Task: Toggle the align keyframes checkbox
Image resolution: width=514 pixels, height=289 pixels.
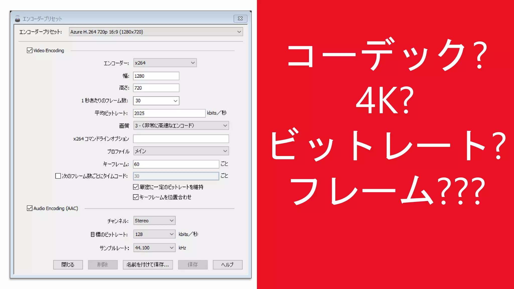Action: [x=136, y=197]
